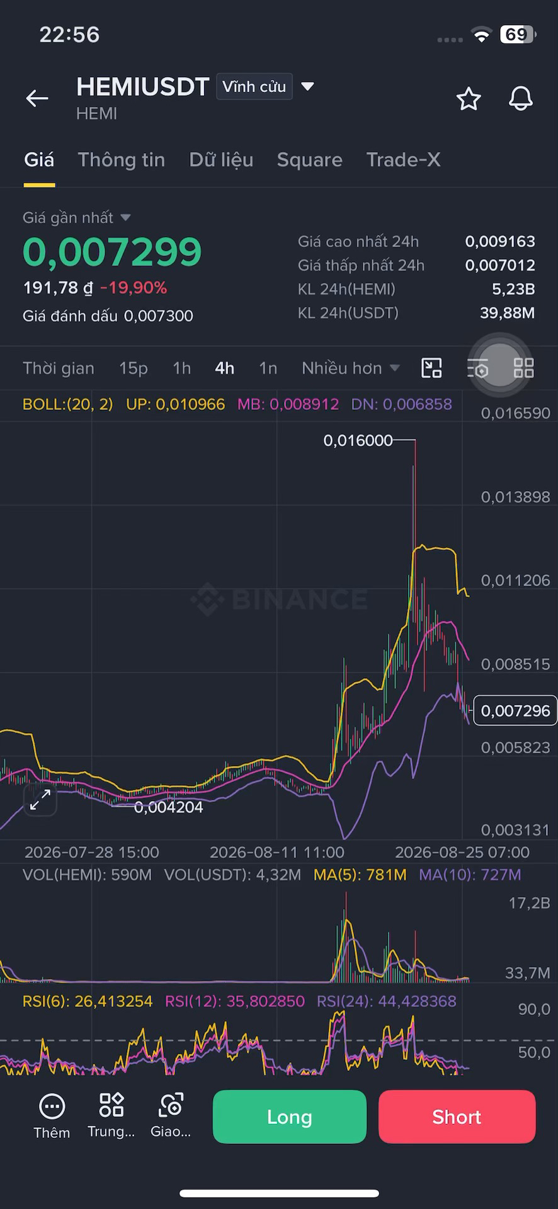Tap the 24h low value 0,007012
The height and width of the screenshot is (1209, 558).
pyautogui.click(x=500, y=265)
